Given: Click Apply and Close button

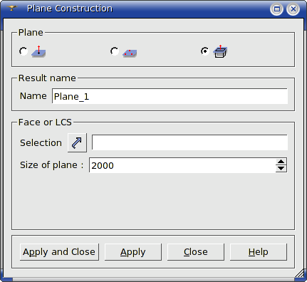Looking at the screenshot, I should (59, 252).
